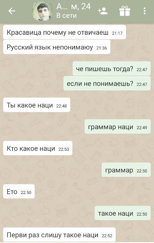The image size is (154, 243).
Task: Tap the sent bubble with only "граммар"
Action: click(126, 170)
